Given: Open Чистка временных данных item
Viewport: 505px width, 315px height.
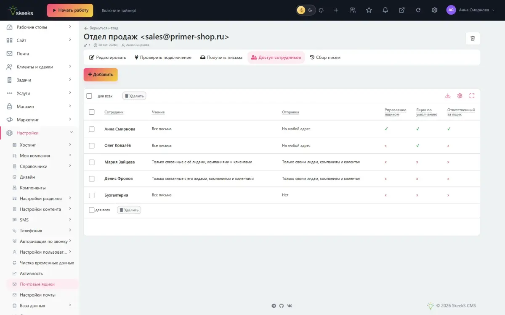Looking at the screenshot, I should (x=42, y=263).
